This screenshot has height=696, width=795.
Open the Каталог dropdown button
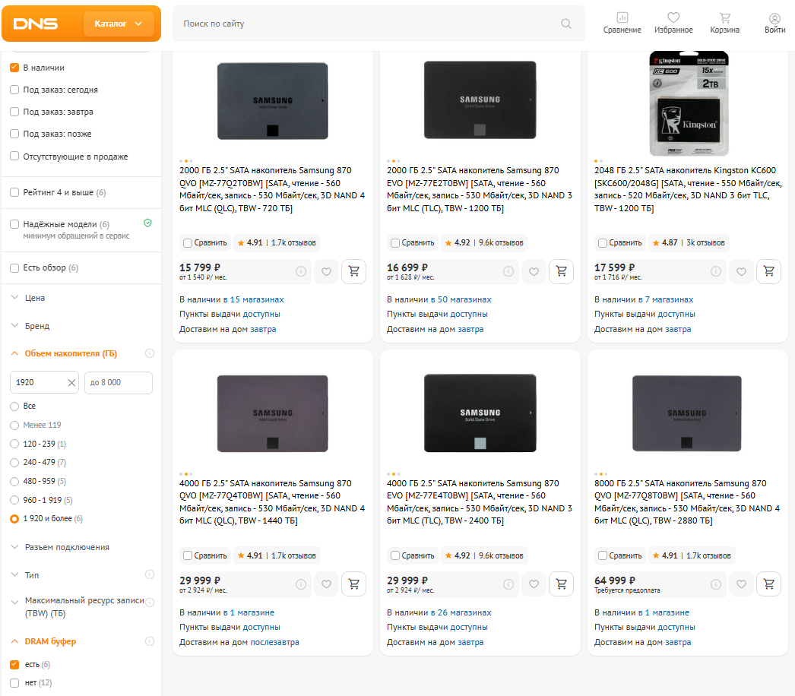coord(118,24)
